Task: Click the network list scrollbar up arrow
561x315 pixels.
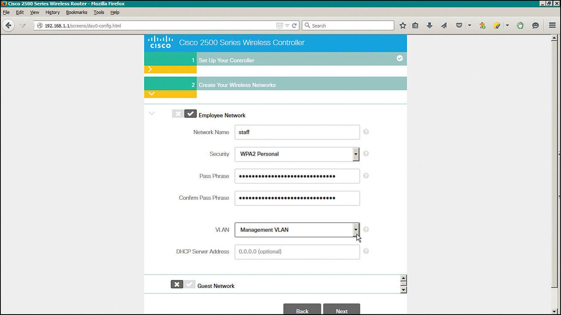Action: 403,278
